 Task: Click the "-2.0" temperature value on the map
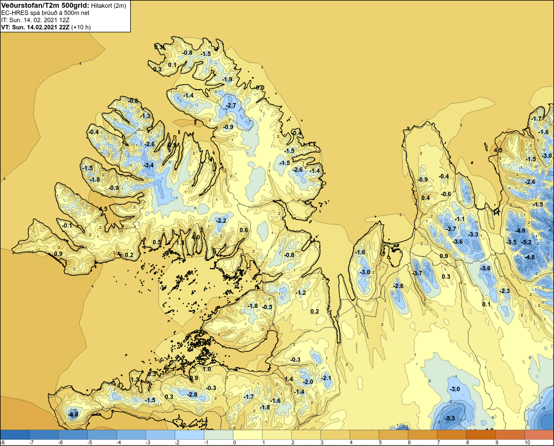point(308,382)
